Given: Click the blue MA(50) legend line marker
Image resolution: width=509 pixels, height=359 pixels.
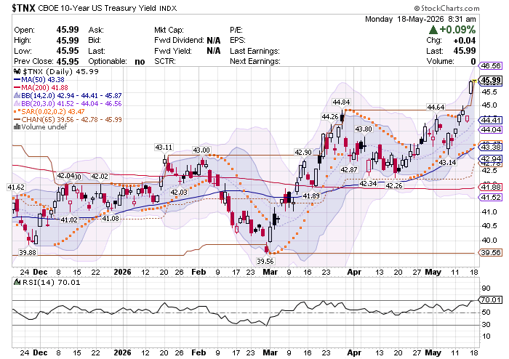Looking at the screenshot, I should (x=17, y=79).
